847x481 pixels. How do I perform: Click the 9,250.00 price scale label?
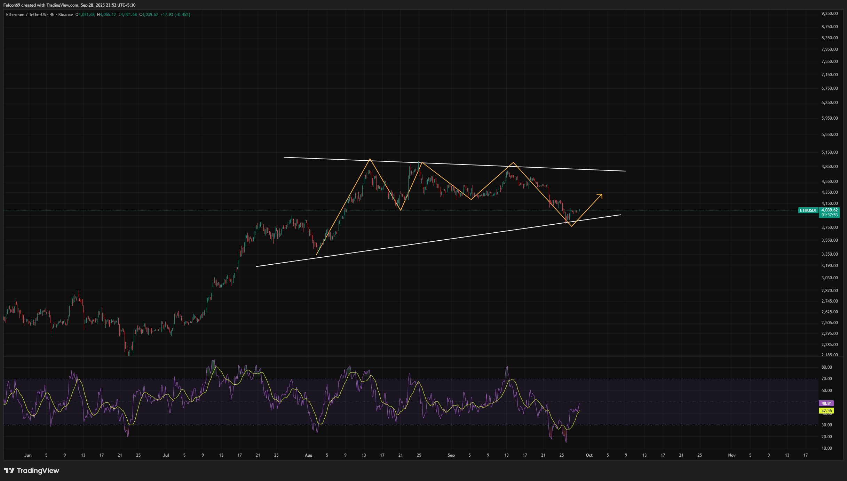(829, 14)
